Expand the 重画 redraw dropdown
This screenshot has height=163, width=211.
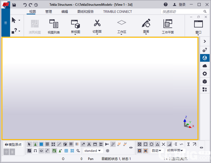click(x=146, y=35)
